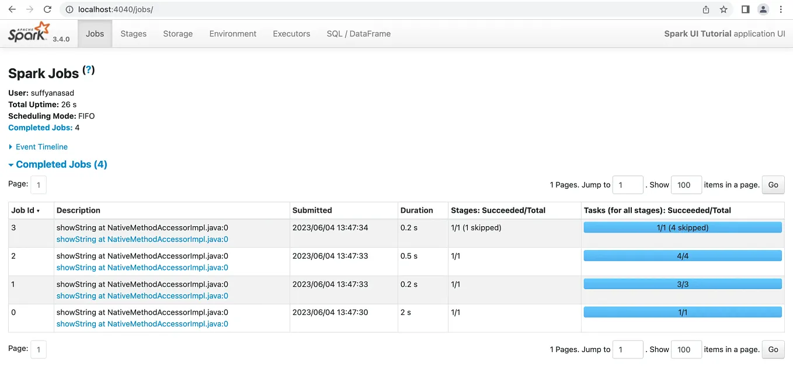This screenshot has height=376, width=793.
Task: Open the browser profile menu
Action: 763,9
